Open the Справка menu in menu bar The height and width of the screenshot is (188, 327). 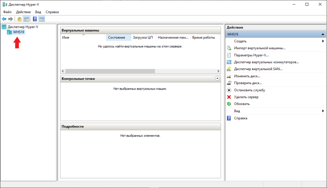(52, 12)
